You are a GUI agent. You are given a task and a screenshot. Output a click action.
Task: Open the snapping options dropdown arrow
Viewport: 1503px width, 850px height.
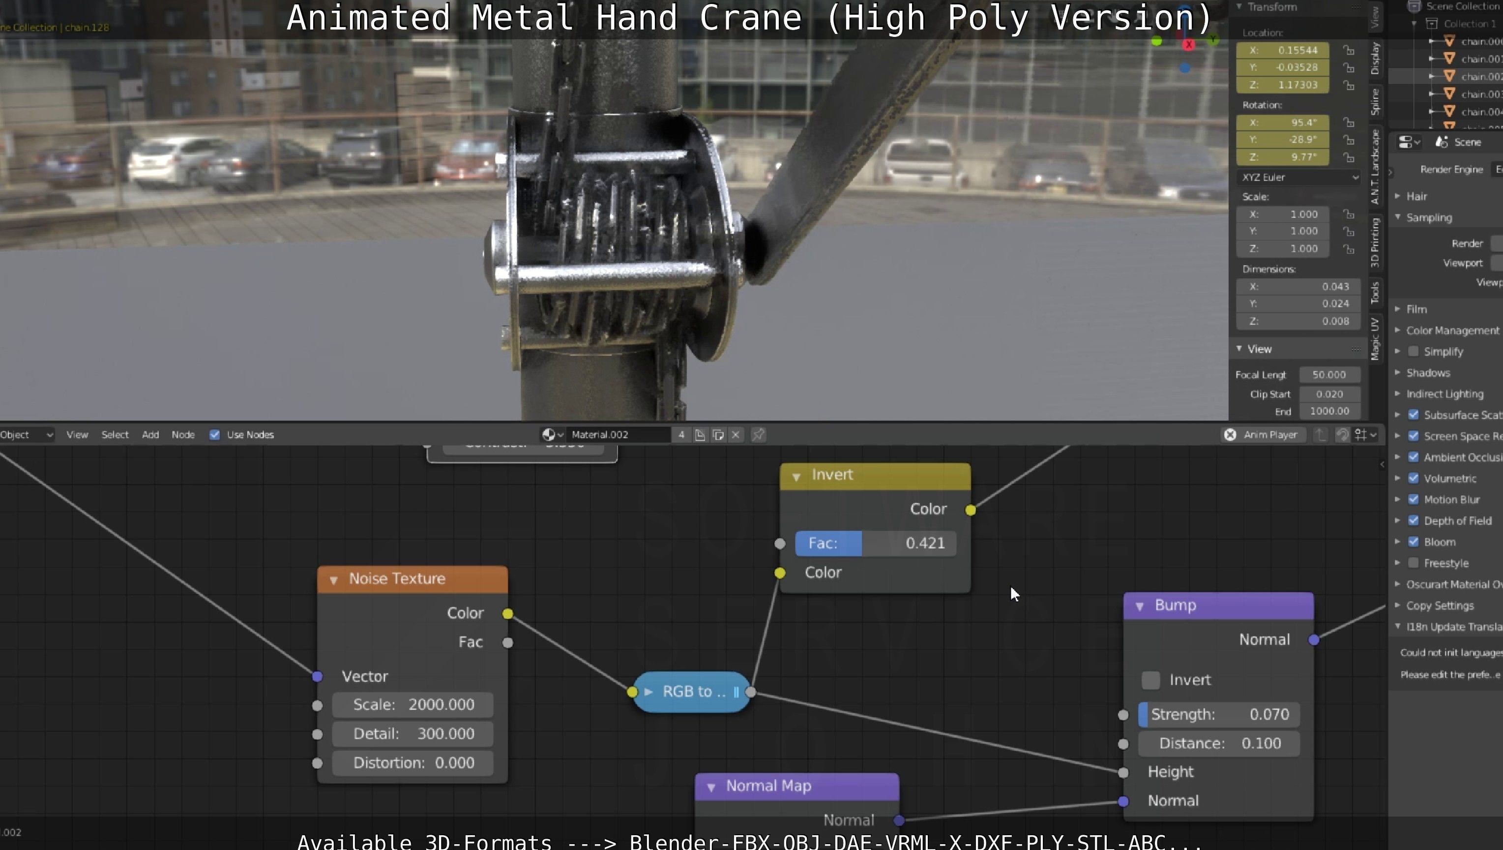[x=1373, y=434]
